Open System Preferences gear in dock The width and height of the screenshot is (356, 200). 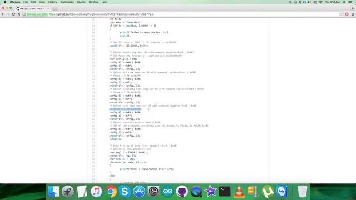[x=154, y=192]
